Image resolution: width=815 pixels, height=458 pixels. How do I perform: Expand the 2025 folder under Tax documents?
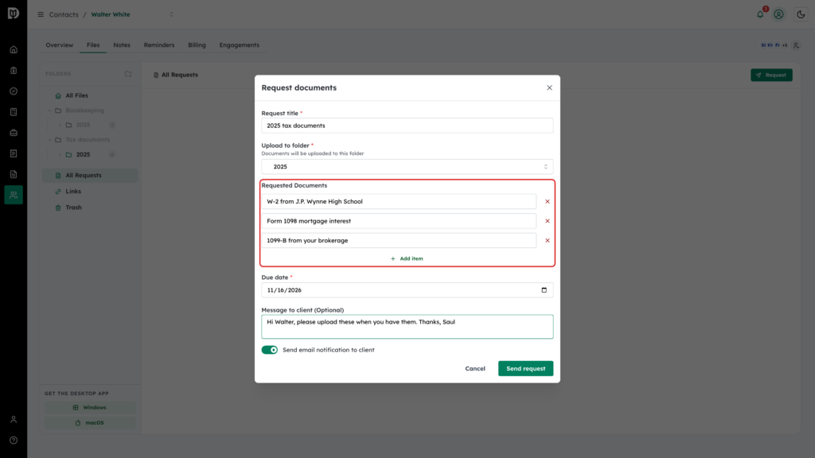(60, 155)
